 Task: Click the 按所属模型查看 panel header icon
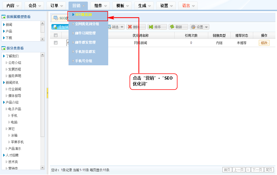[x=3, y=17]
